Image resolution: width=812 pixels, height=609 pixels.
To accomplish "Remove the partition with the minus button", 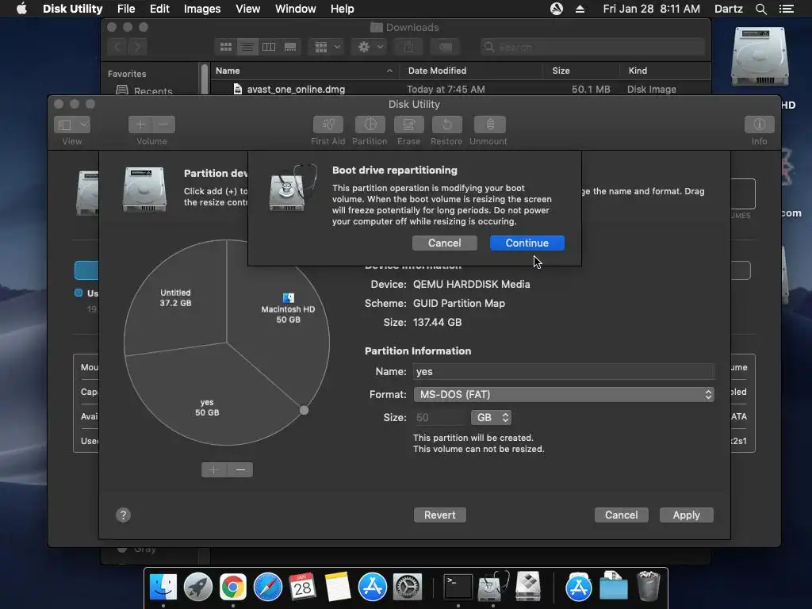I will click(x=240, y=469).
